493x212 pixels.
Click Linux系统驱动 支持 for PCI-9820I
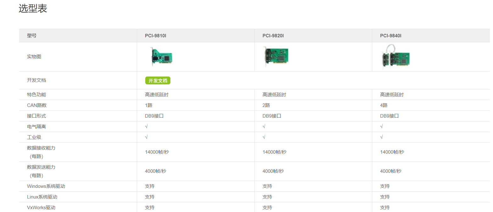(267, 197)
